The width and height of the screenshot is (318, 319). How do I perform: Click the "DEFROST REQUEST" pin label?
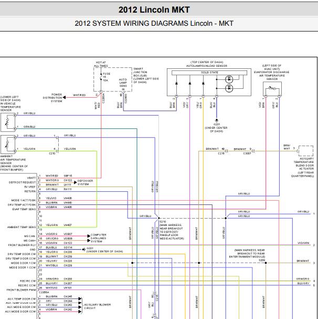coord(22,182)
